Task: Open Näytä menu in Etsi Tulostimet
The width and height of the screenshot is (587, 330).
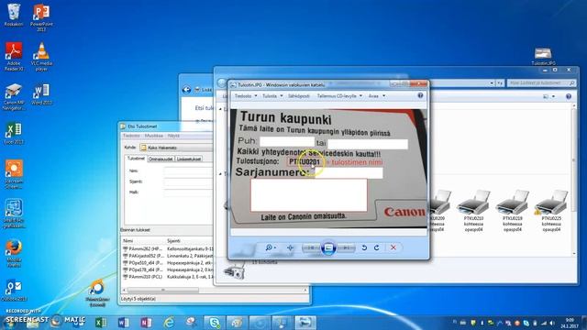Action: (x=173, y=136)
